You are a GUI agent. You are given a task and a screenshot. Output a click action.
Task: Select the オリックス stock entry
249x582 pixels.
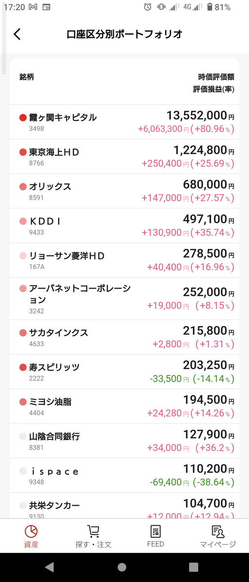tap(124, 191)
